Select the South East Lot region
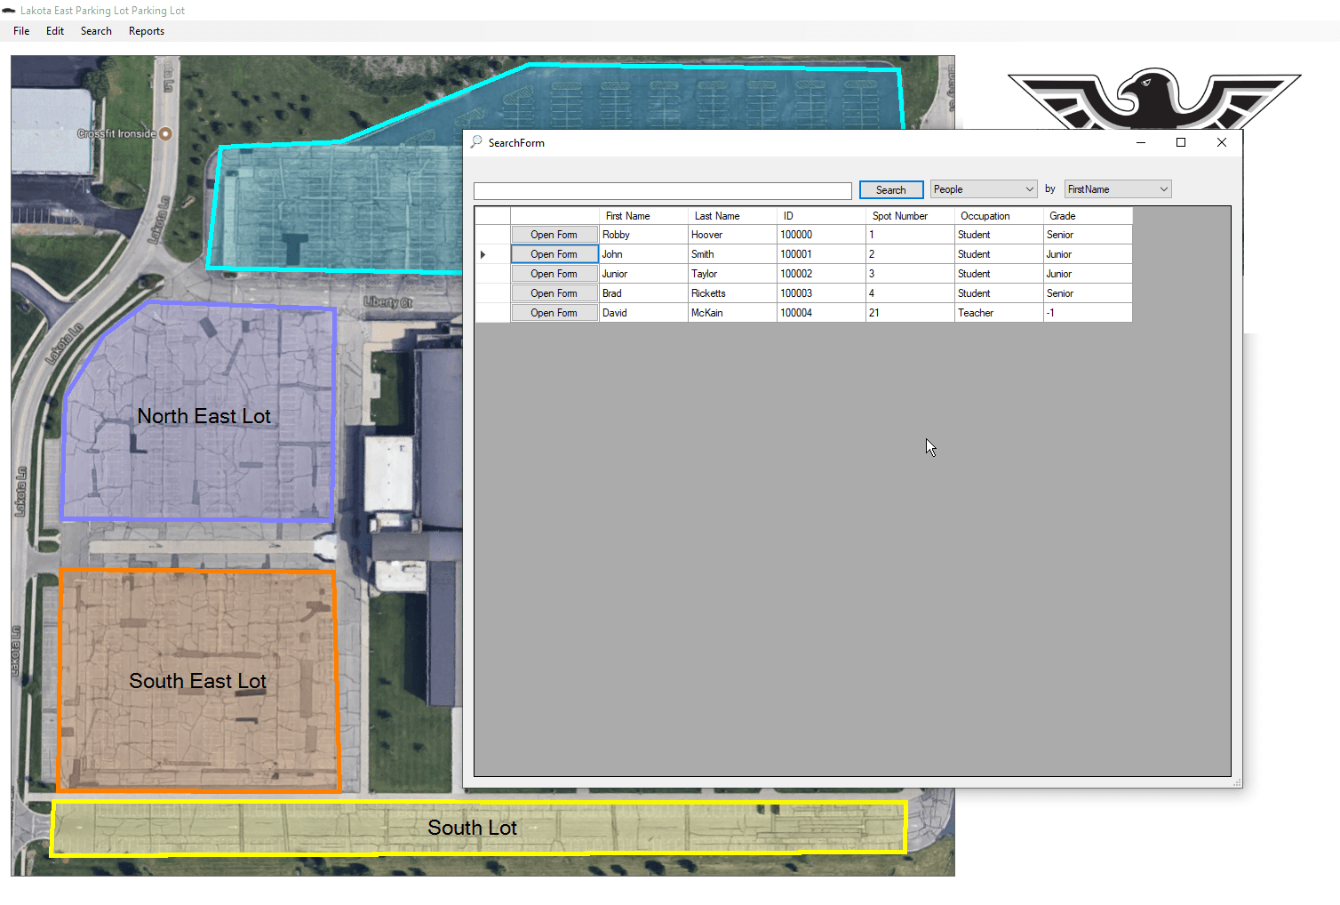The image size is (1340, 905). [198, 681]
